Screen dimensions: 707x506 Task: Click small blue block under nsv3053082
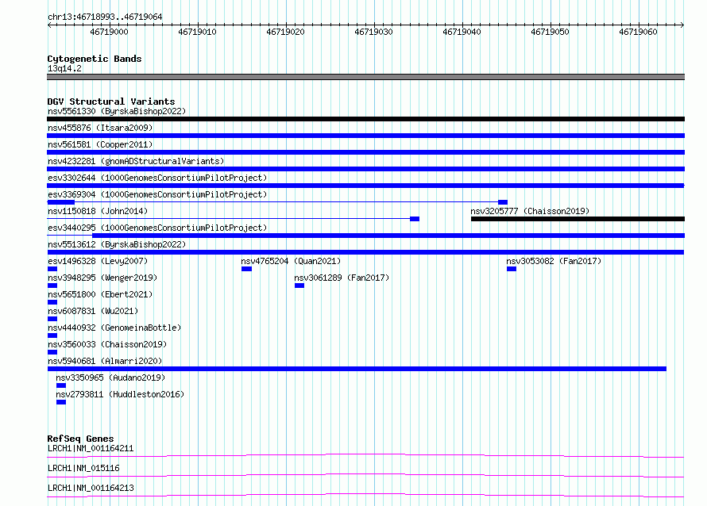click(512, 269)
